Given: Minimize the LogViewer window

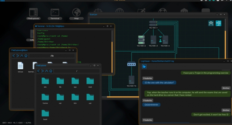Looking at the screenshot, I should (x=224, y=61).
